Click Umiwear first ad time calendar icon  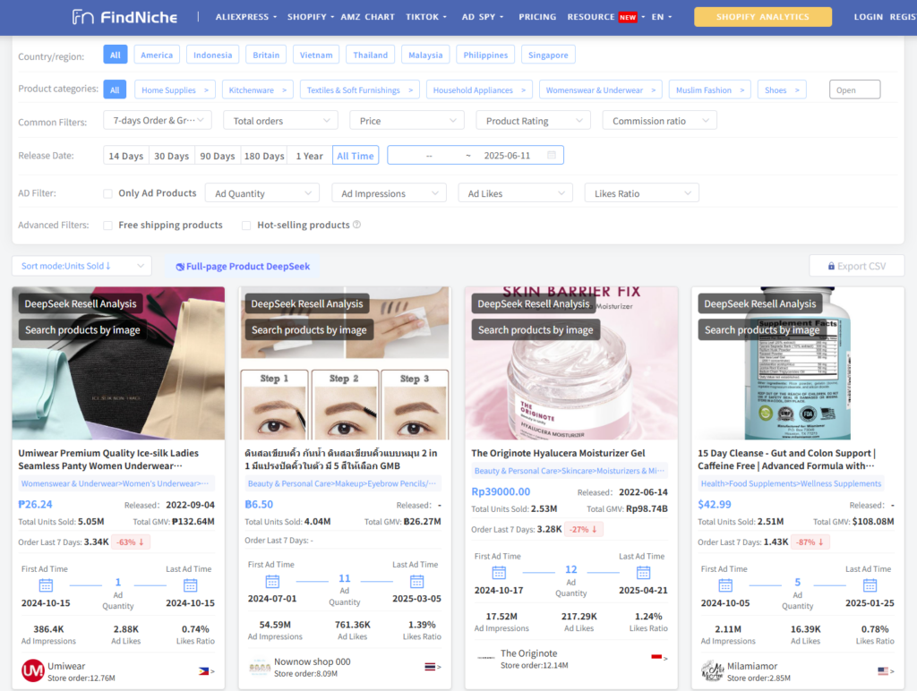tap(46, 585)
